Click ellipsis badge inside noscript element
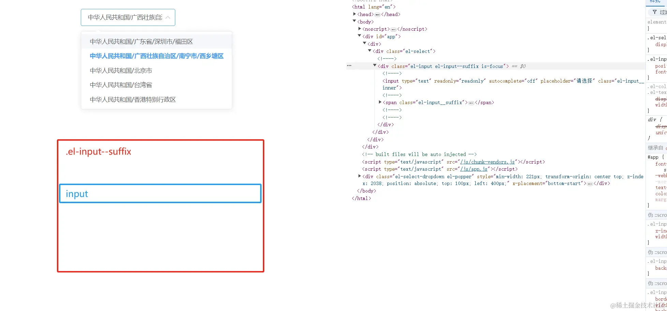The height and width of the screenshot is (311, 667). [x=394, y=29]
